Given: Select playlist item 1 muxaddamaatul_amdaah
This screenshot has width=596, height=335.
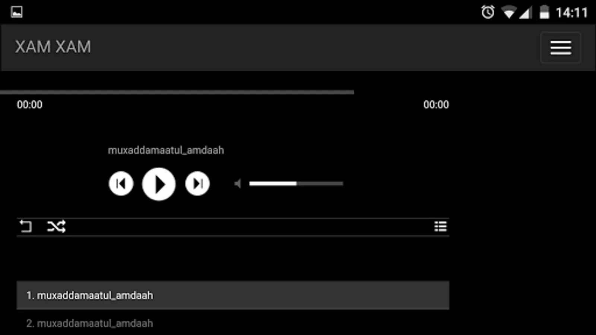Looking at the screenshot, I should point(233,295).
